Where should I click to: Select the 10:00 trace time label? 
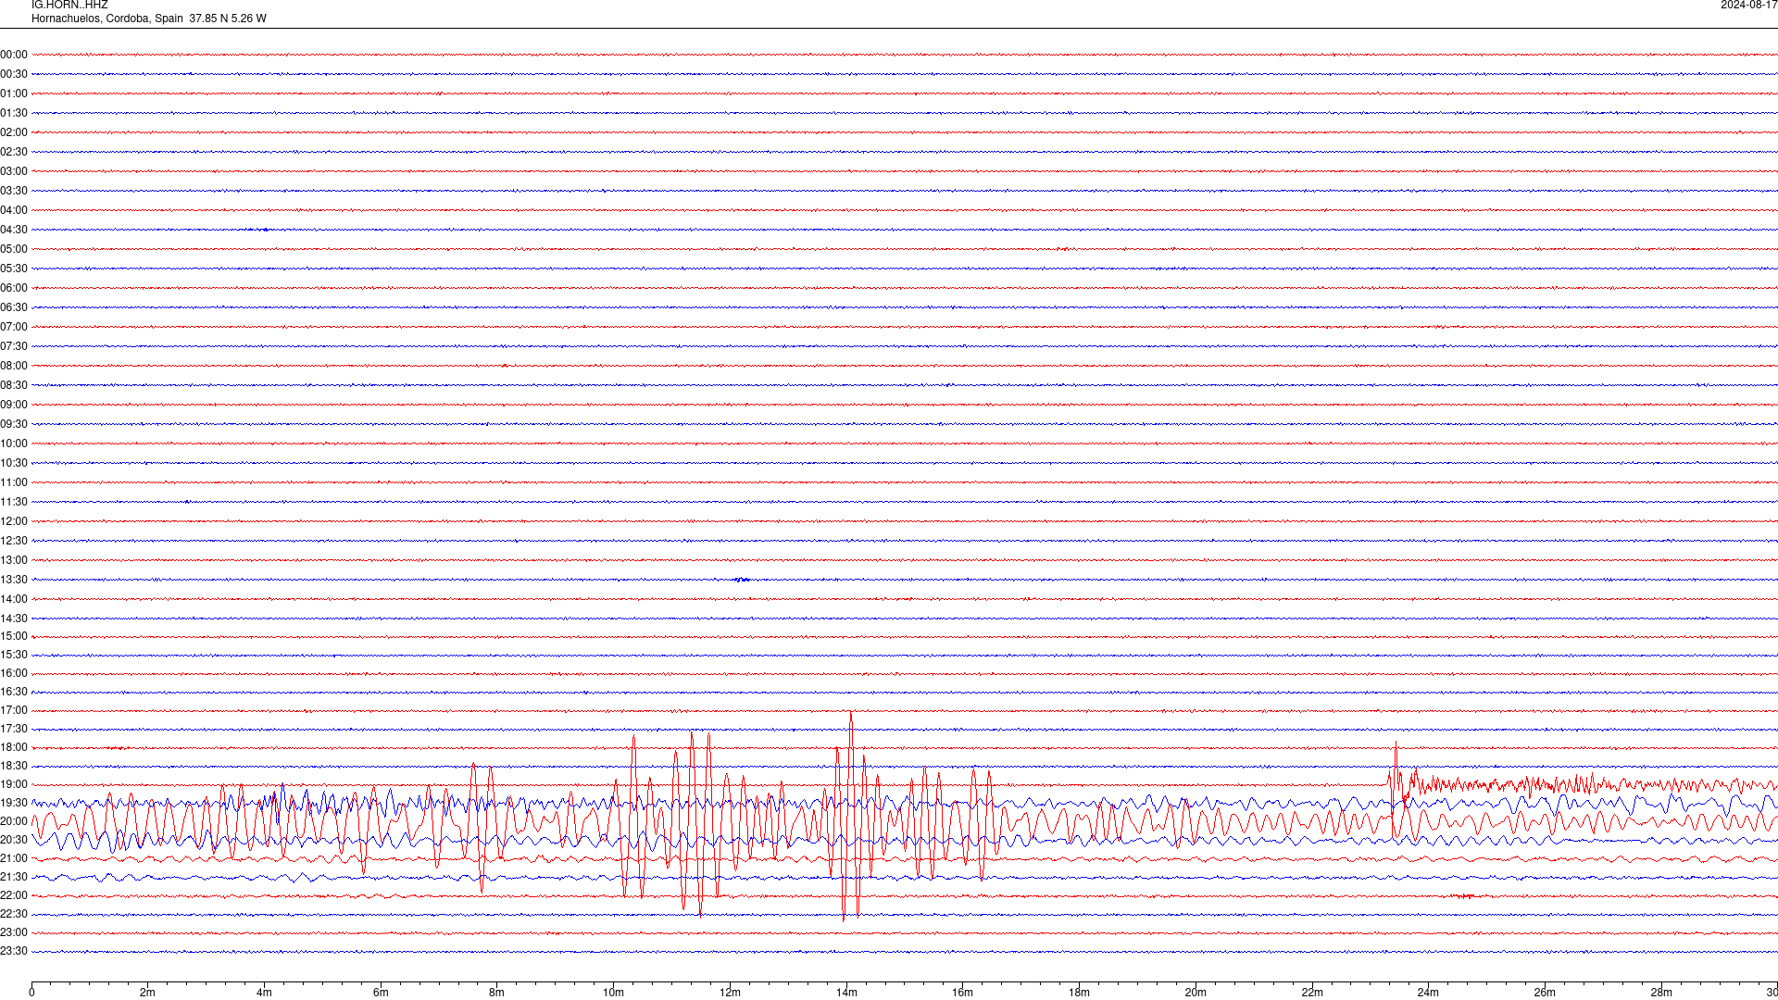tap(14, 444)
